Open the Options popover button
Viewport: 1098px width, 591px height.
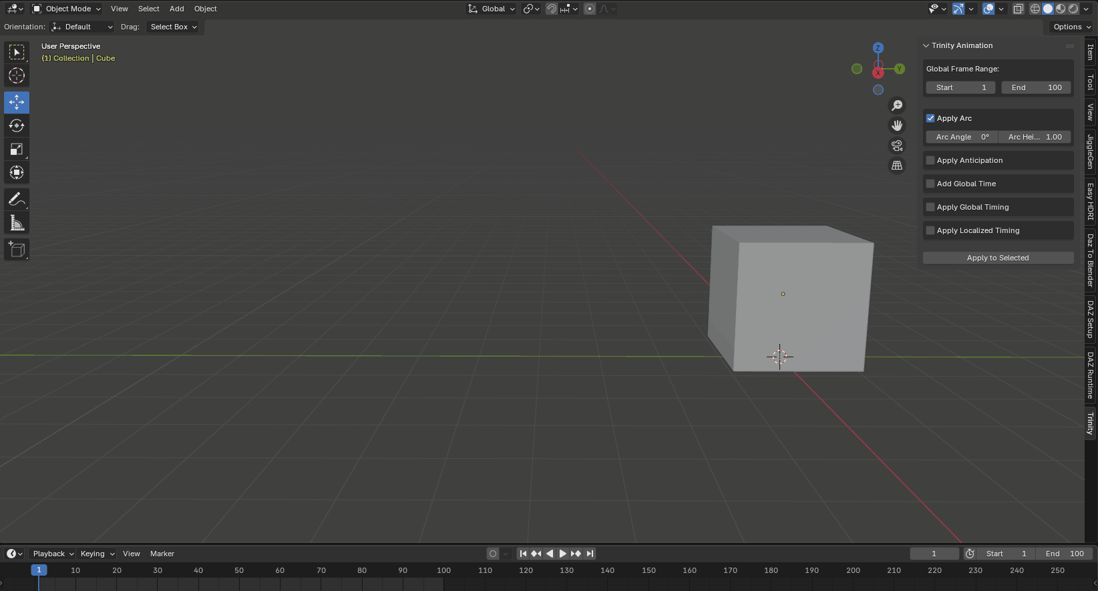(1072, 27)
